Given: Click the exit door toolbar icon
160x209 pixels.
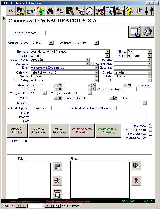Looking at the screenshot, I should coord(139,11).
